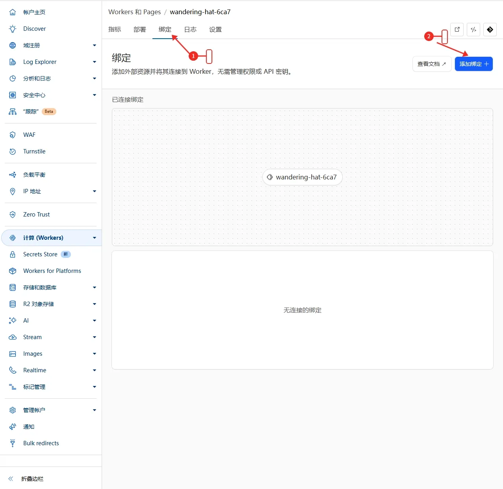Click the 安全中心 shield icon
503x489 pixels.
point(13,95)
